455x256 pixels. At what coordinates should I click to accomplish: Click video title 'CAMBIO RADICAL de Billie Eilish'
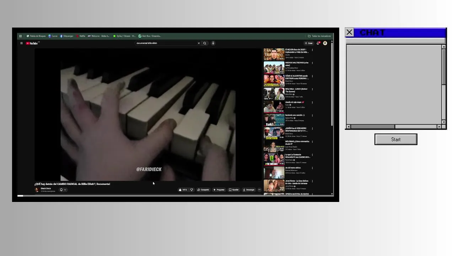coord(72,184)
